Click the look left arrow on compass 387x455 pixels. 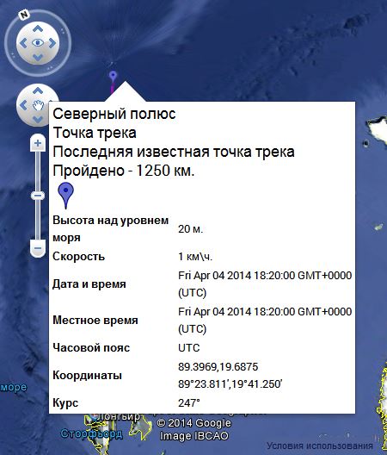click(x=23, y=43)
